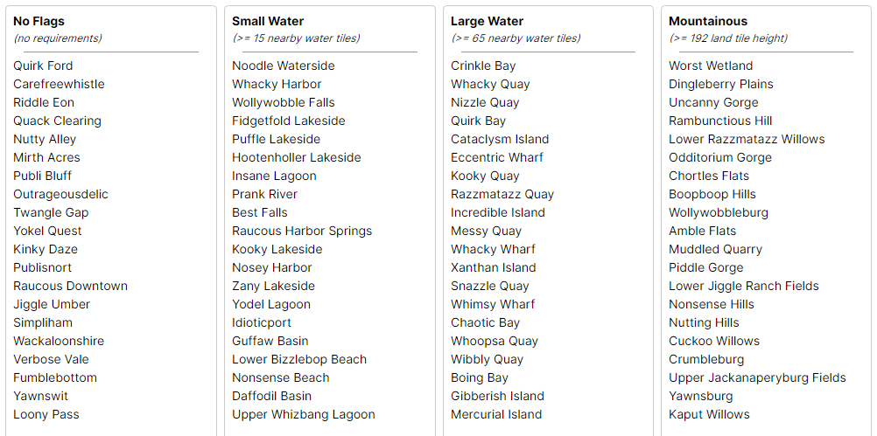Click Gibberish Island entry

tap(498, 397)
